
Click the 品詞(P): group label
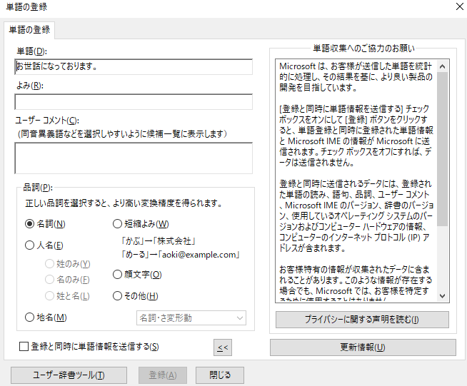click(x=38, y=187)
